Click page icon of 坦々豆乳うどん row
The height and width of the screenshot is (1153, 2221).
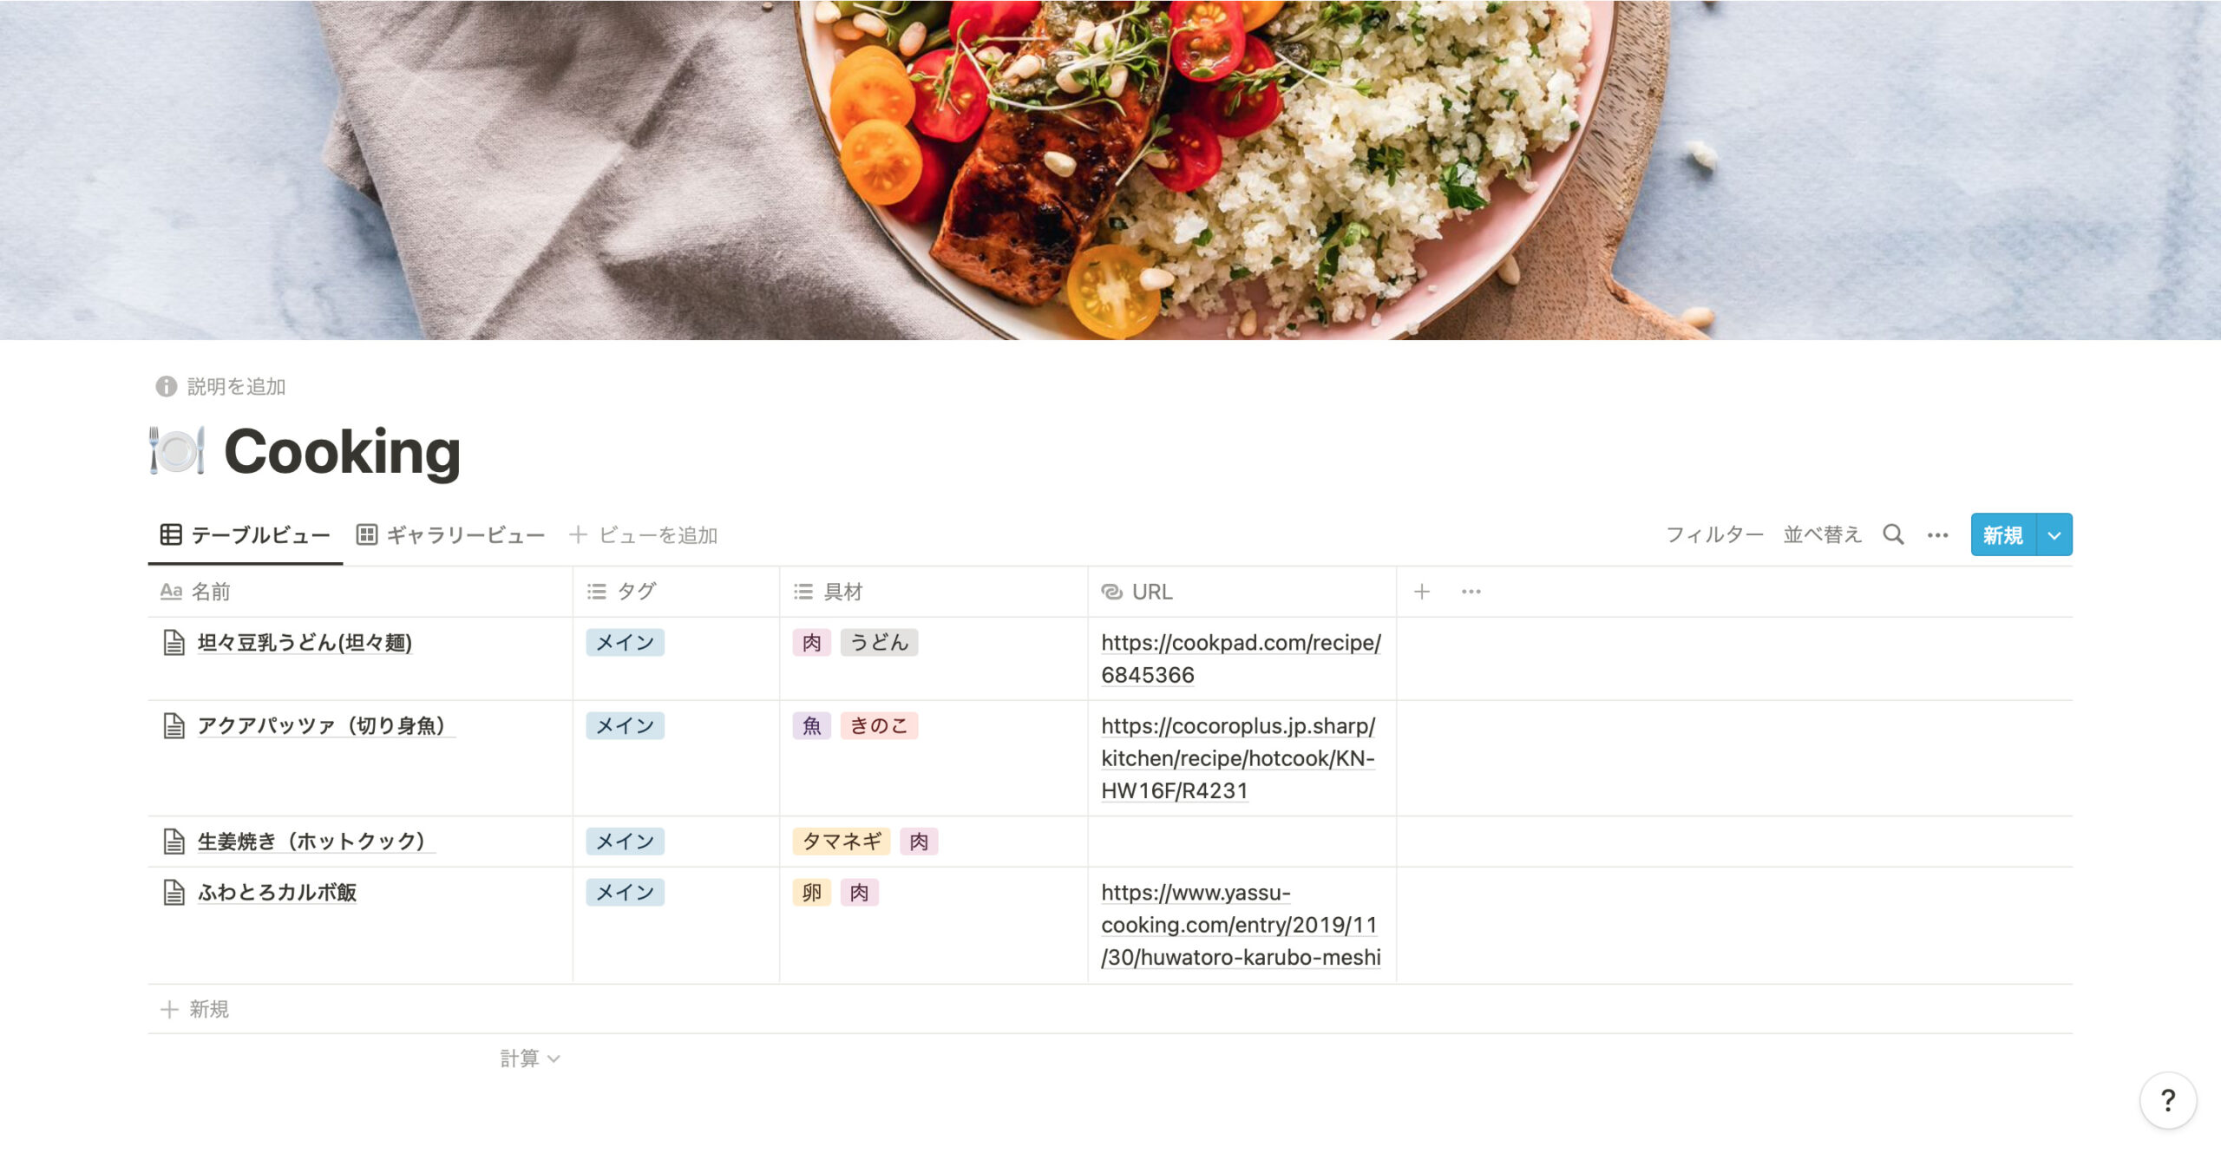tap(174, 642)
